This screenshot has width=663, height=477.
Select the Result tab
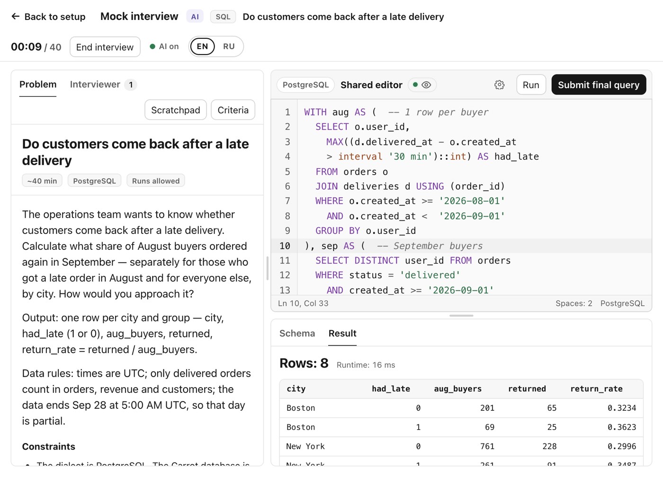[342, 333]
